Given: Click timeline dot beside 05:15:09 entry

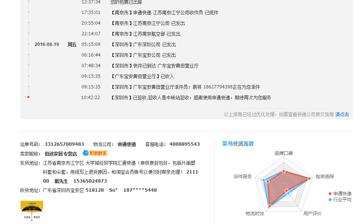Looking at the screenshot, I should [x=29, y=44].
